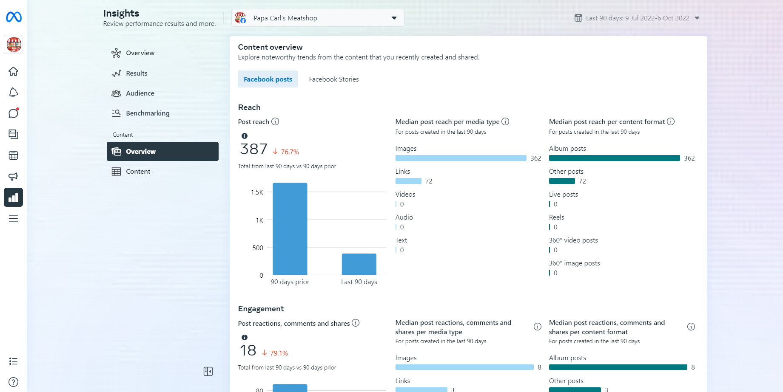Click the 387 post reach value
783x392 pixels.
(x=253, y=149)
